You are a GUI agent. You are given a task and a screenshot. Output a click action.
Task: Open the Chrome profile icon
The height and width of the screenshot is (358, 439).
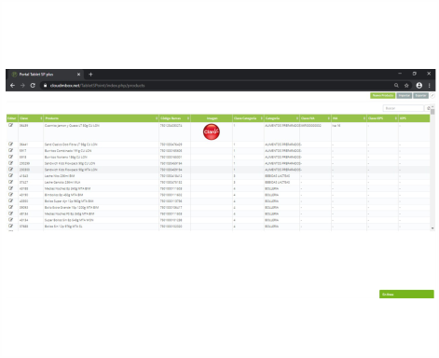(419, 85)
